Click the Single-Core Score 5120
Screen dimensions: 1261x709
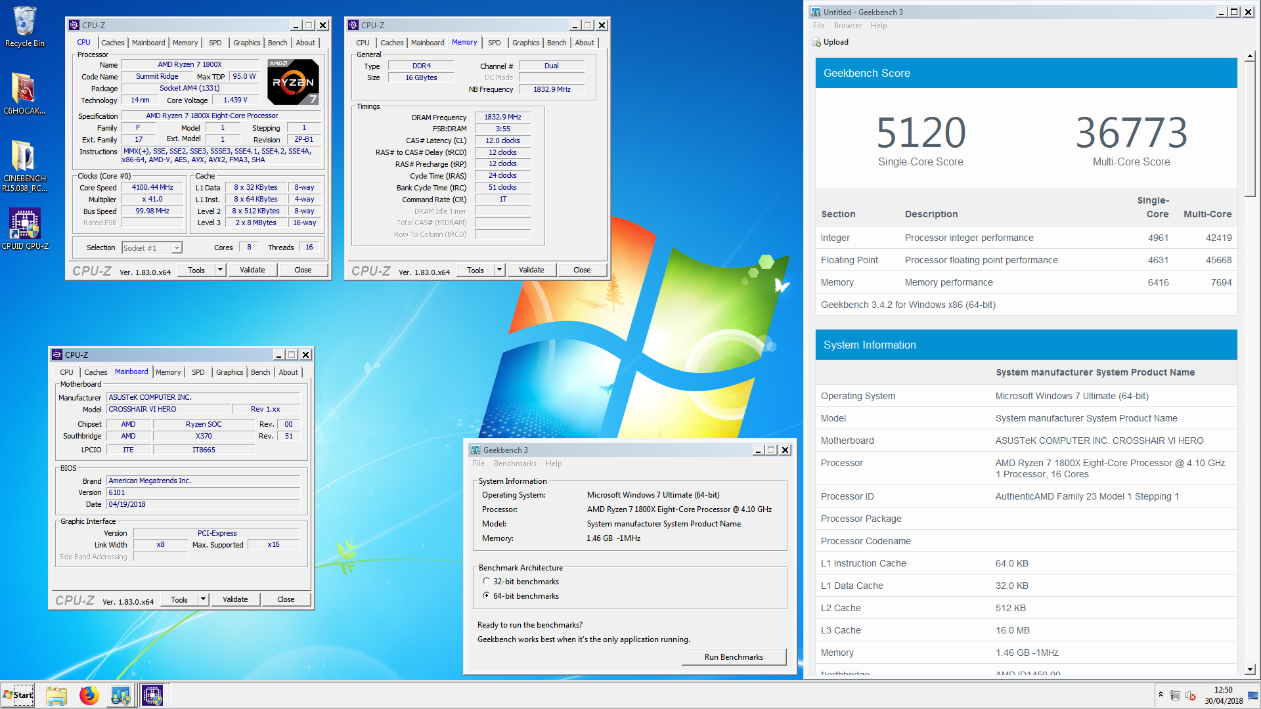(921, 133)
